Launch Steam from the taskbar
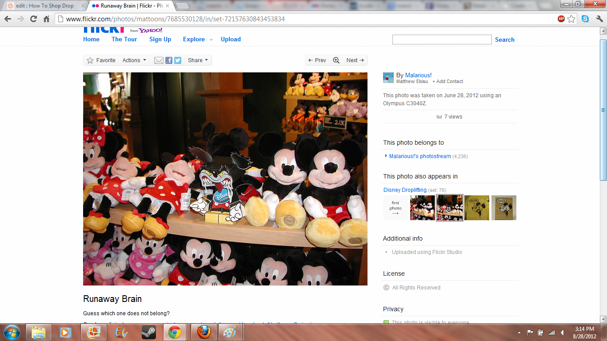The width and height of the screenshot is (607, 341). point(148,332)
